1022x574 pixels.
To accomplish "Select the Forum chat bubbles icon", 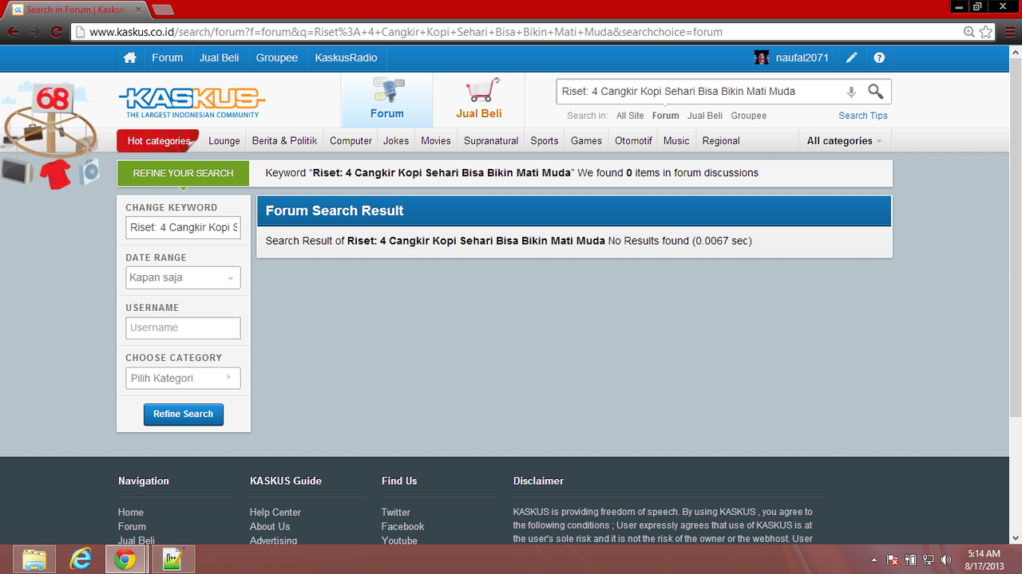I will pos(388,90).
